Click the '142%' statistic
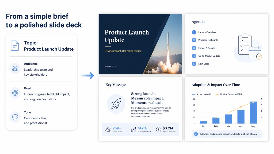 click(x=142, y=128)
